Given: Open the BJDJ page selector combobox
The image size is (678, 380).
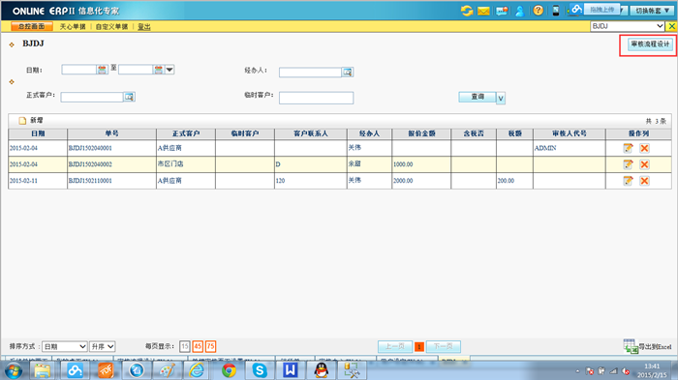Looking at the screenshot, I should [627, 26].
